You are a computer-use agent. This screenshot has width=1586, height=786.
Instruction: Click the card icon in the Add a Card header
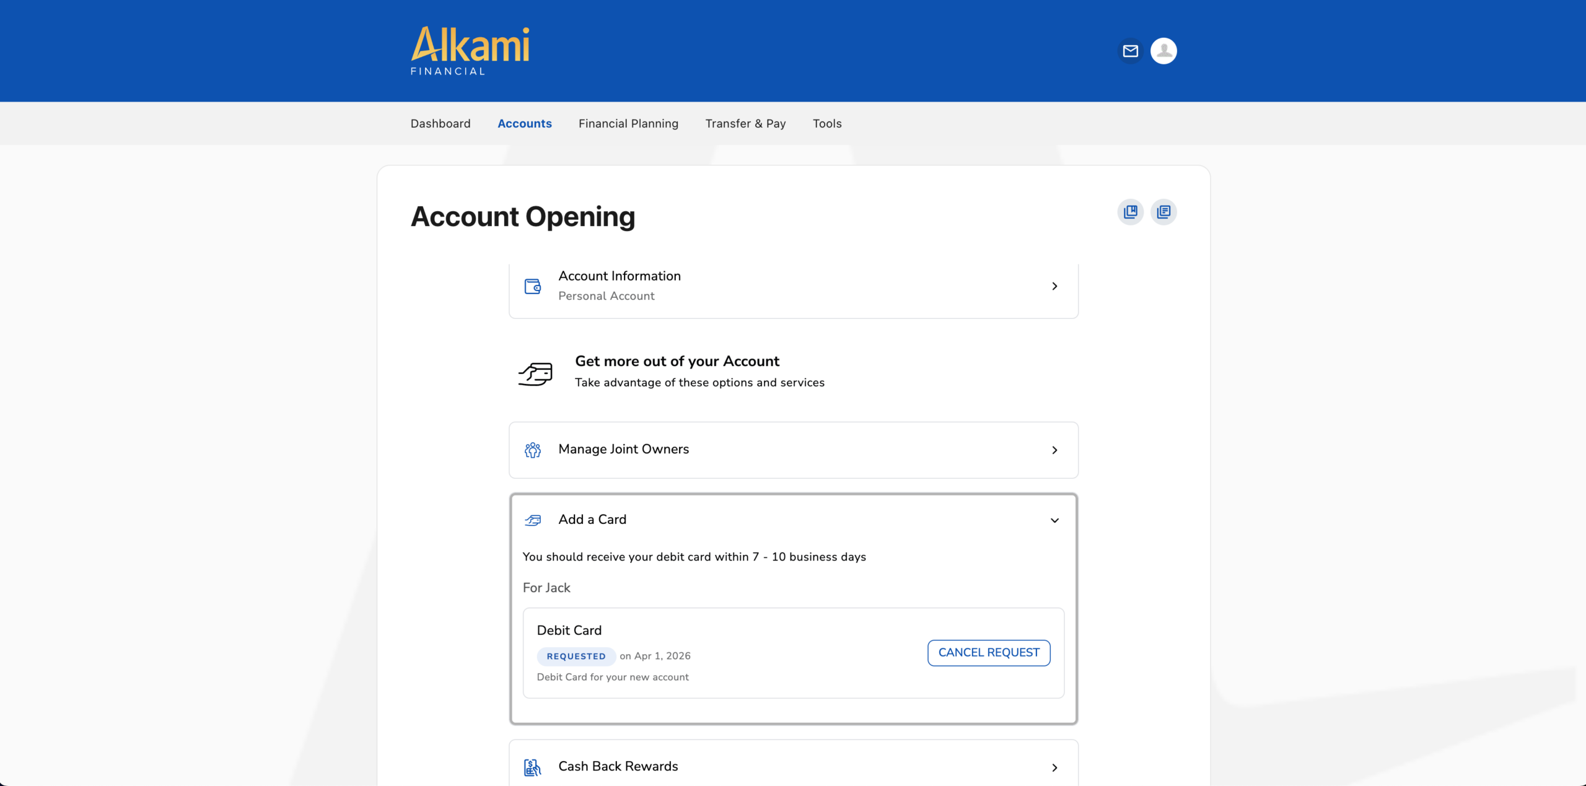pyautogui.click(x=533, y=520)
